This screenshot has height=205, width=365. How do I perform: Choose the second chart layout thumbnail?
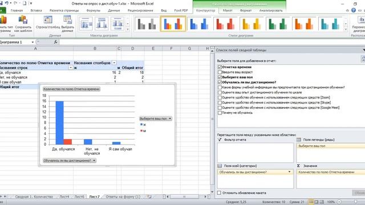point(102,23)
